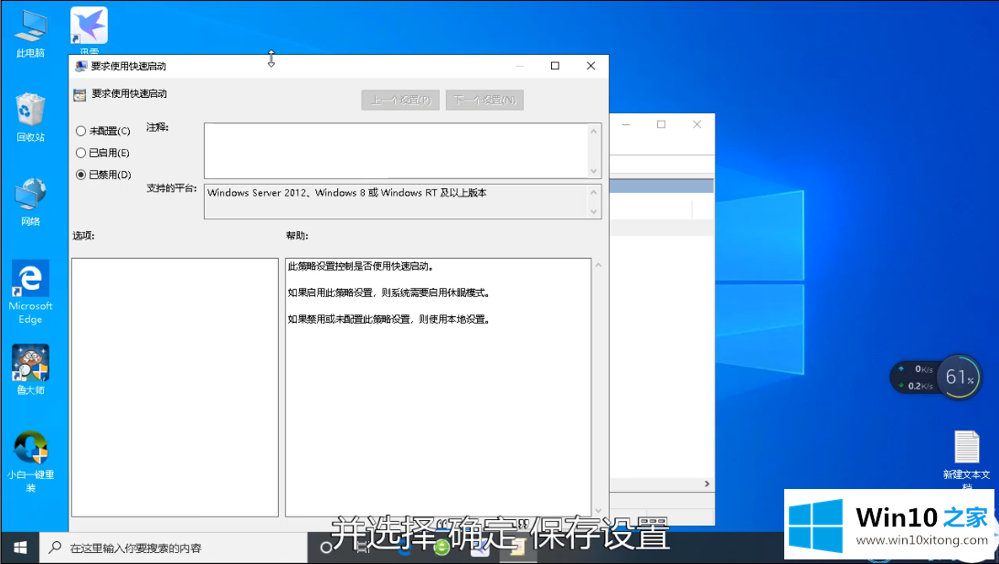Viewport: 999px width, 564px height.
Task: Click the policy setting icon beside heading
Action: [x=80, y=94]
